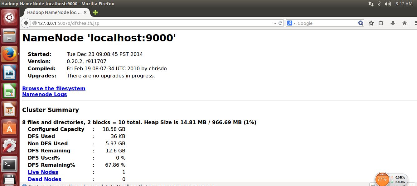Screen dimensions: 417x186
Task: Click 'Cluster Summary' heading
Action: tap(51, 110)
